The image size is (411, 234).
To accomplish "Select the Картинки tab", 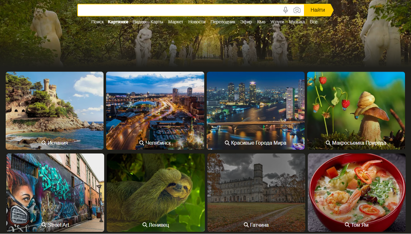I will [x=118, y=22].
